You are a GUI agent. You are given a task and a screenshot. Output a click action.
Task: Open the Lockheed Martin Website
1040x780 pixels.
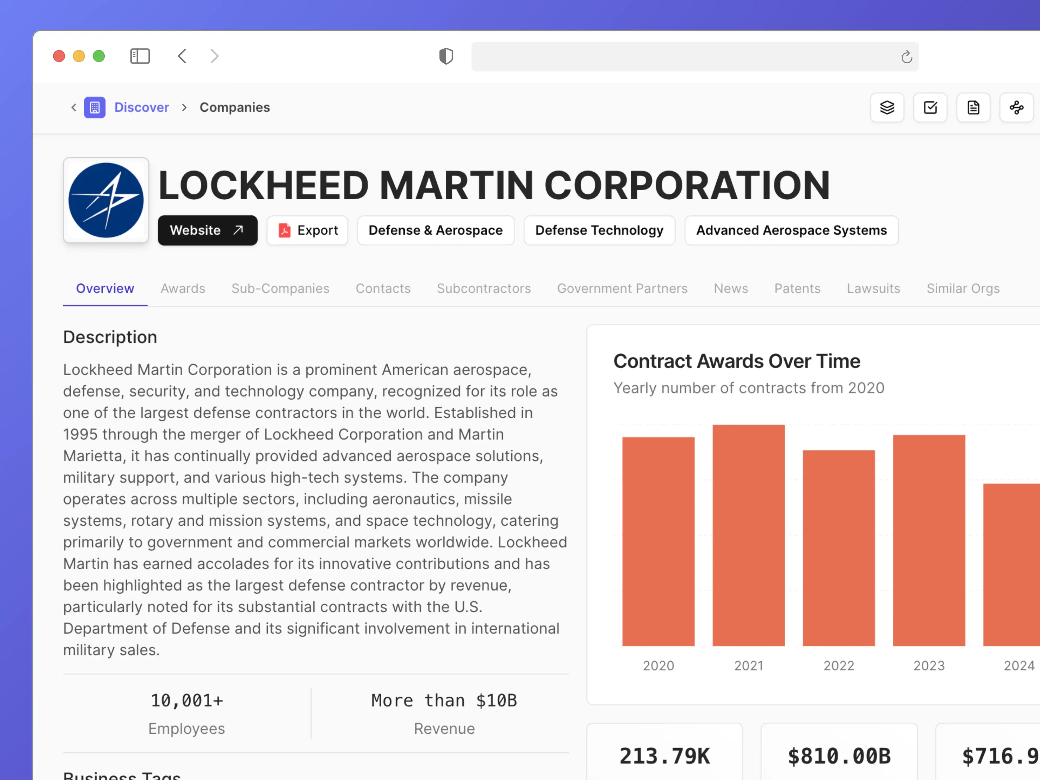point(207,230)
